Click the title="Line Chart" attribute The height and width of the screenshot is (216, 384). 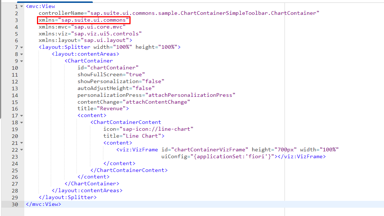pos(132,136)
